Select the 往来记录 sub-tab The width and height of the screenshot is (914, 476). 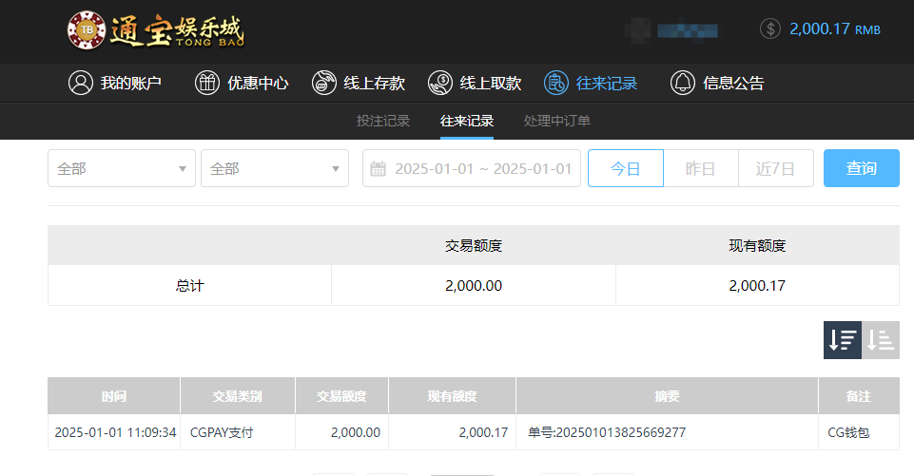click(x=467, y=121)
